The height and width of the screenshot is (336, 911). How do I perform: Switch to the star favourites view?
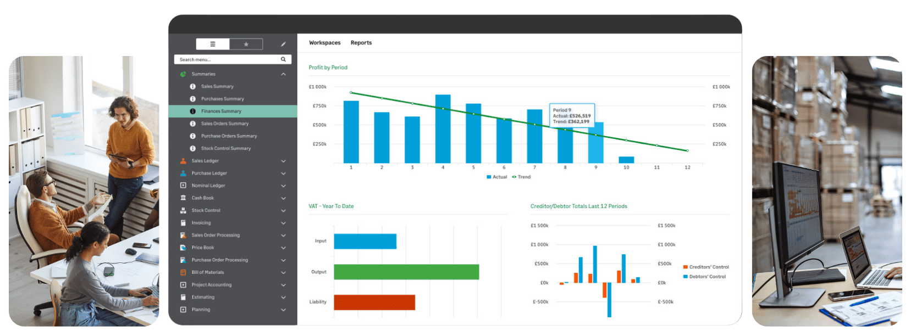246,44
